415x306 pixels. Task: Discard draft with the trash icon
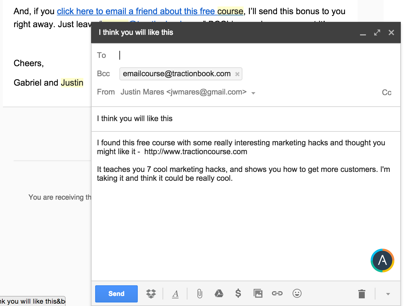361,294
